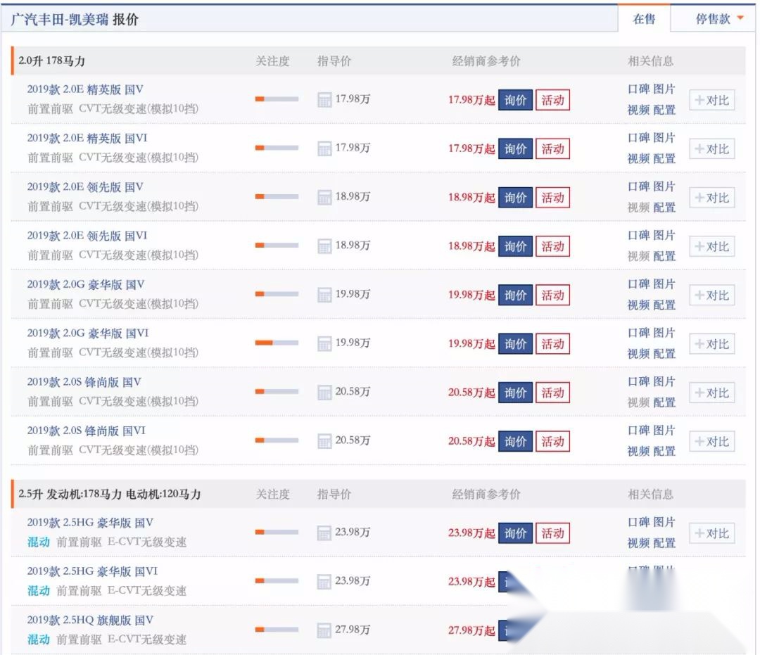760x655 pixels.
Task: Add 2.0E 领先版 国VI to 对比
Action: 712,247
